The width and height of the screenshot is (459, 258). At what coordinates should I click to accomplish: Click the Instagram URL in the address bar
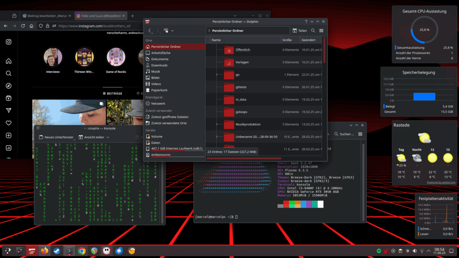[x=95, y=26]
